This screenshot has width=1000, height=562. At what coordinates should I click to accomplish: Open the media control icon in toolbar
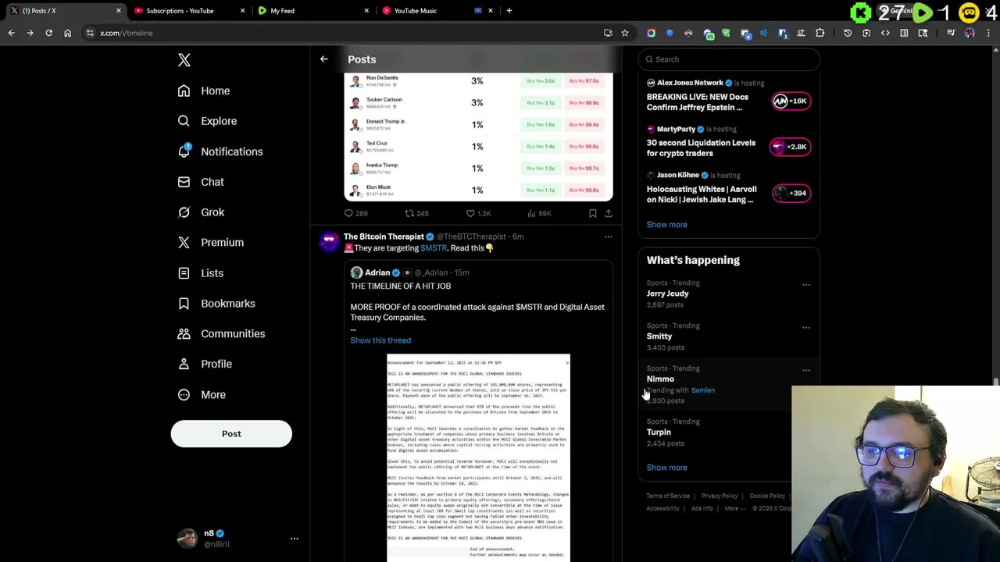tap(951, 33)
